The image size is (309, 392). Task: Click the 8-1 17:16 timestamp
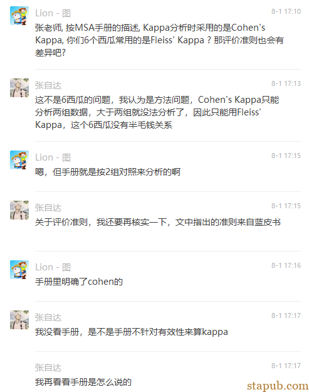pyautogui.click(x=286, y=265)
